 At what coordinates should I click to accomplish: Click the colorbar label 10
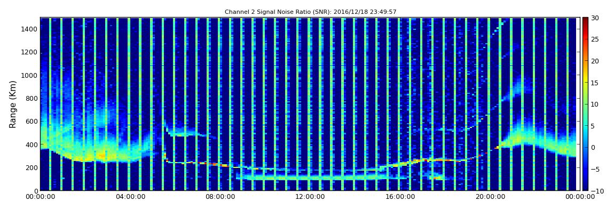[595, 105]
